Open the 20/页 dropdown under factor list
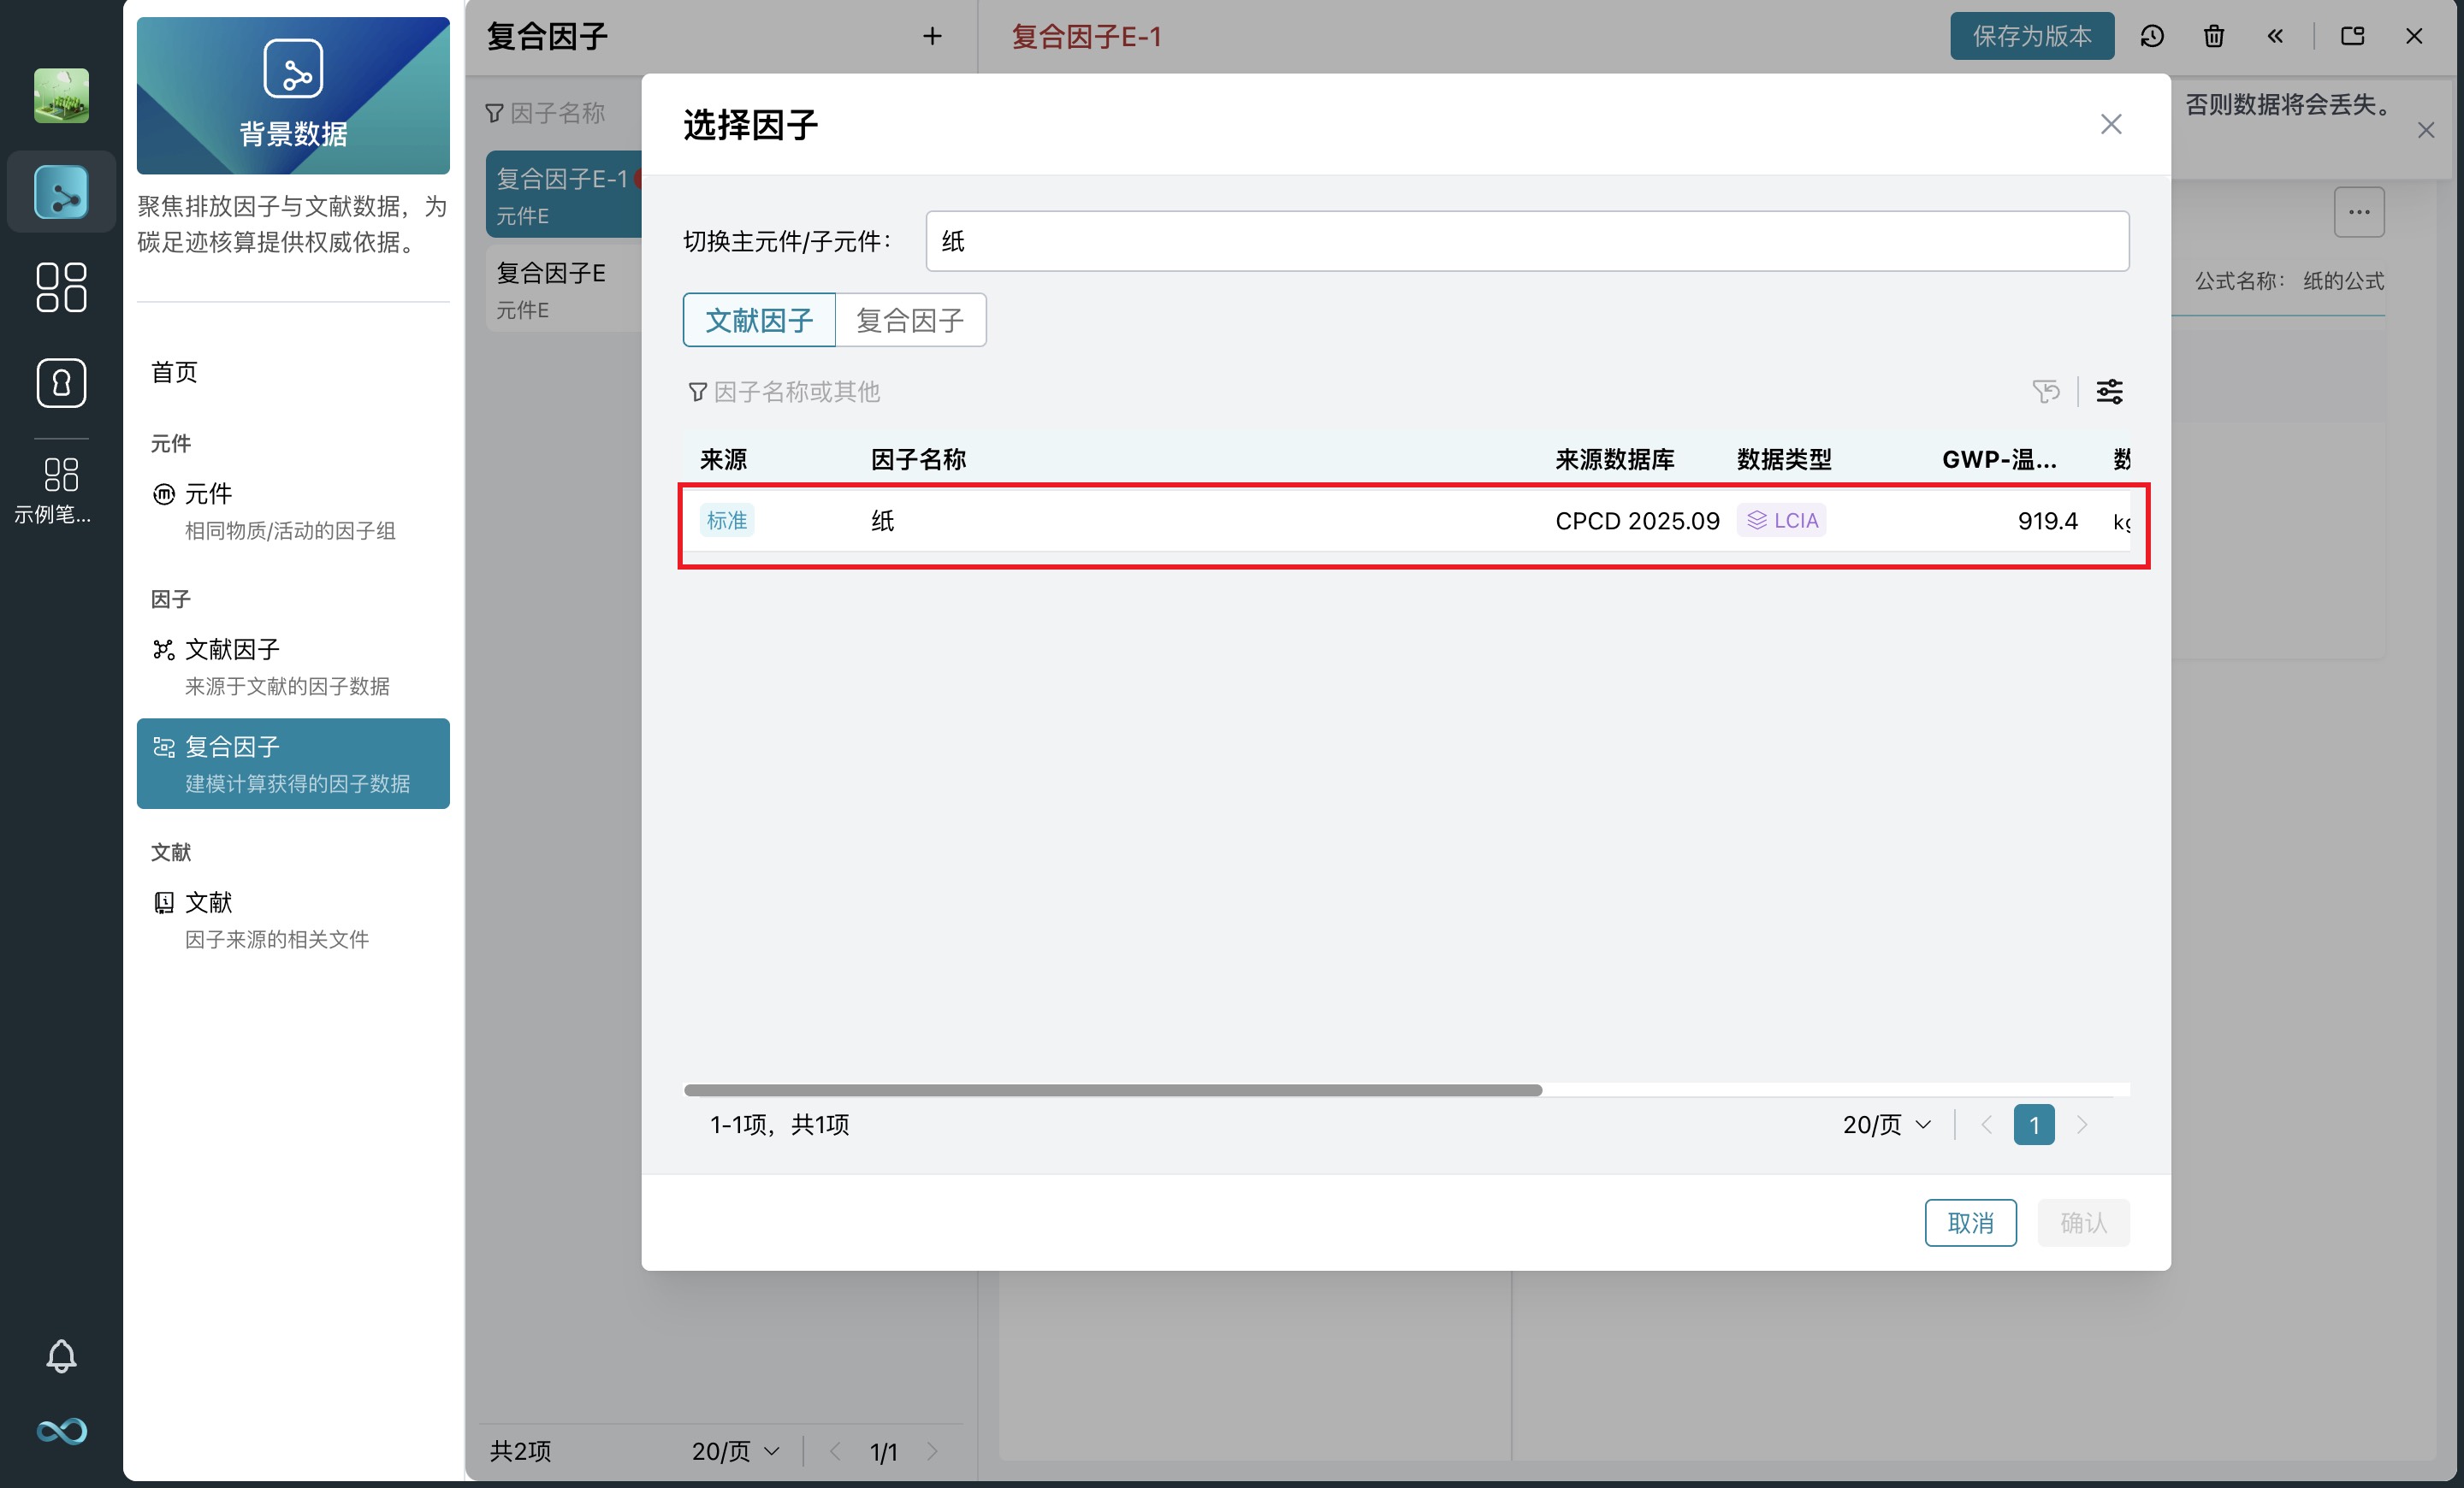Image resolution: width=2464 pixels, height=1488 pixels. click(735, 1451)
